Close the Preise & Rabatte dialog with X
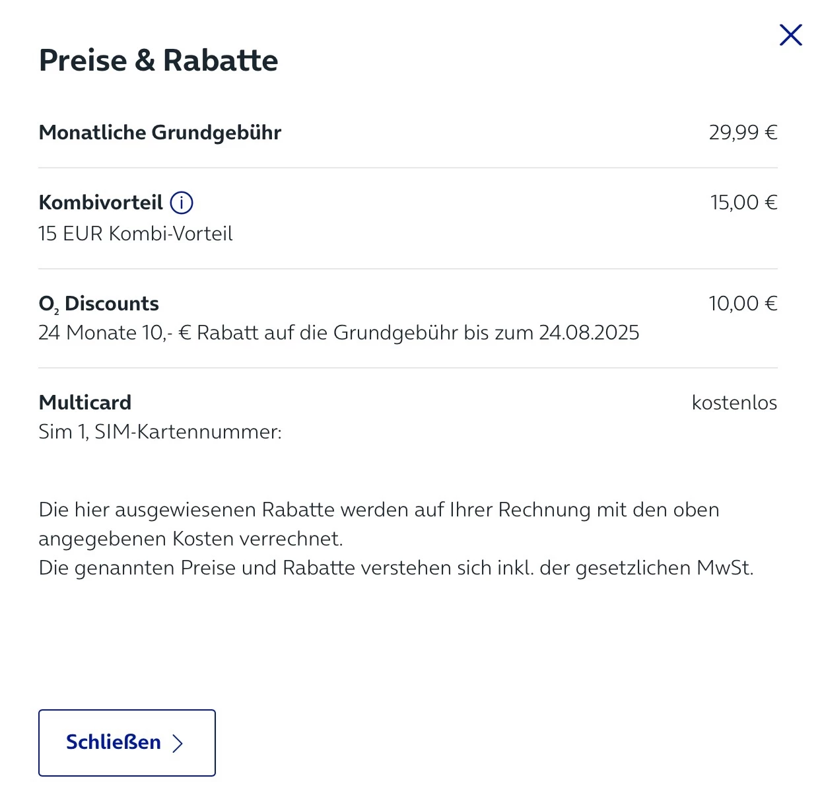Viewport: 822px width, 807px height. [x=790, y=35]
